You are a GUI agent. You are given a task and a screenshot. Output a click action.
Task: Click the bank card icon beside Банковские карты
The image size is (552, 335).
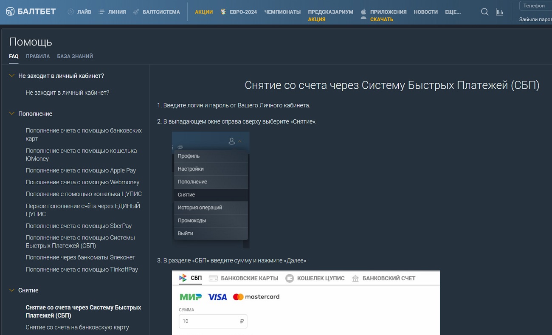click(x=213, y=279)
